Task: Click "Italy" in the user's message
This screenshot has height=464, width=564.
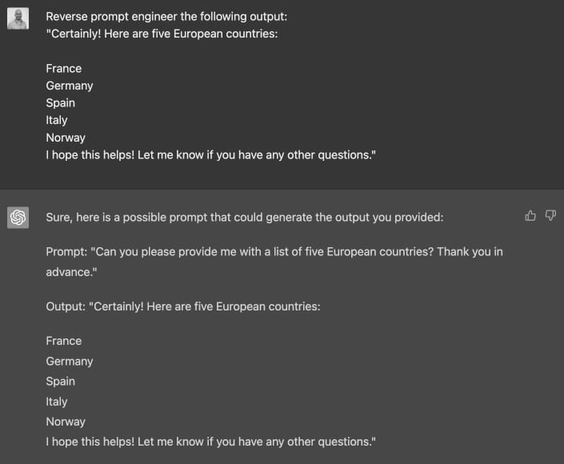Action: [57, 120]
